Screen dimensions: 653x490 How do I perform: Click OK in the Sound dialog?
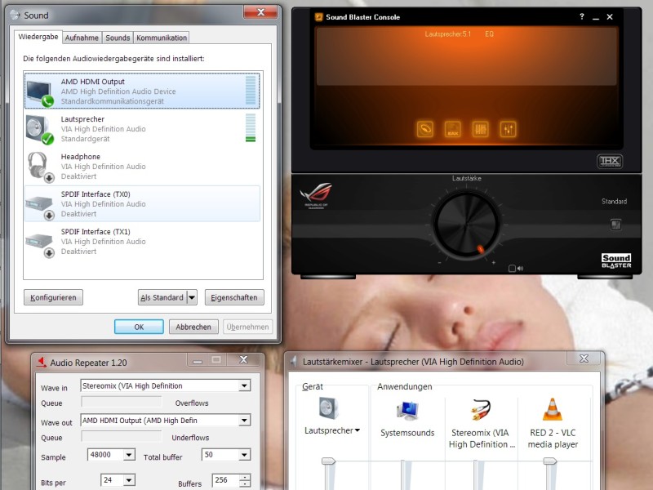pos(139,327)
